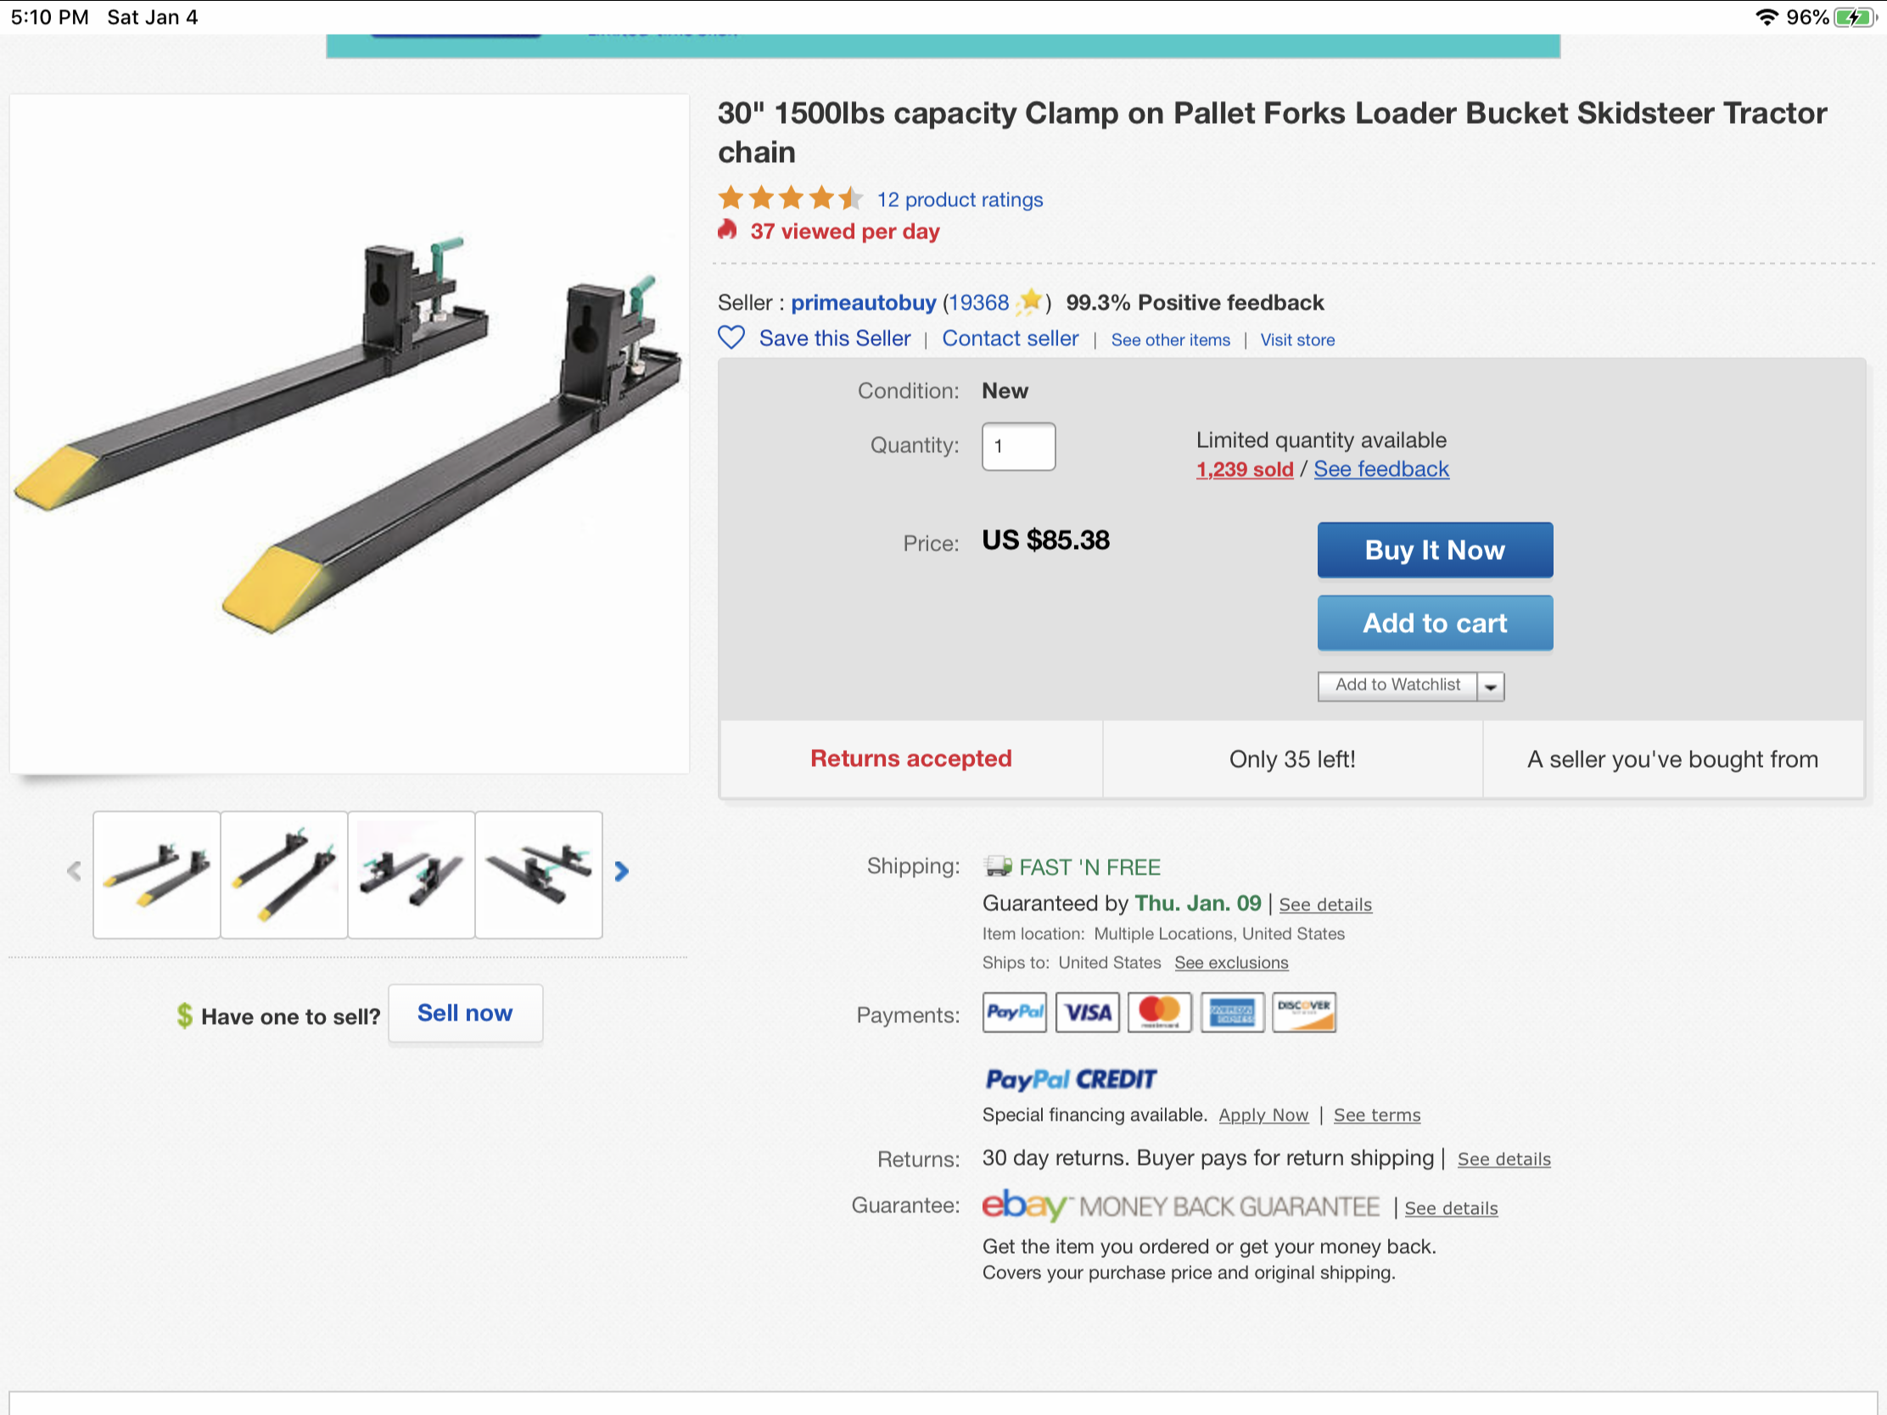
Task: Select the first pallet fork thumbnail
Action: tap(157, 875)
